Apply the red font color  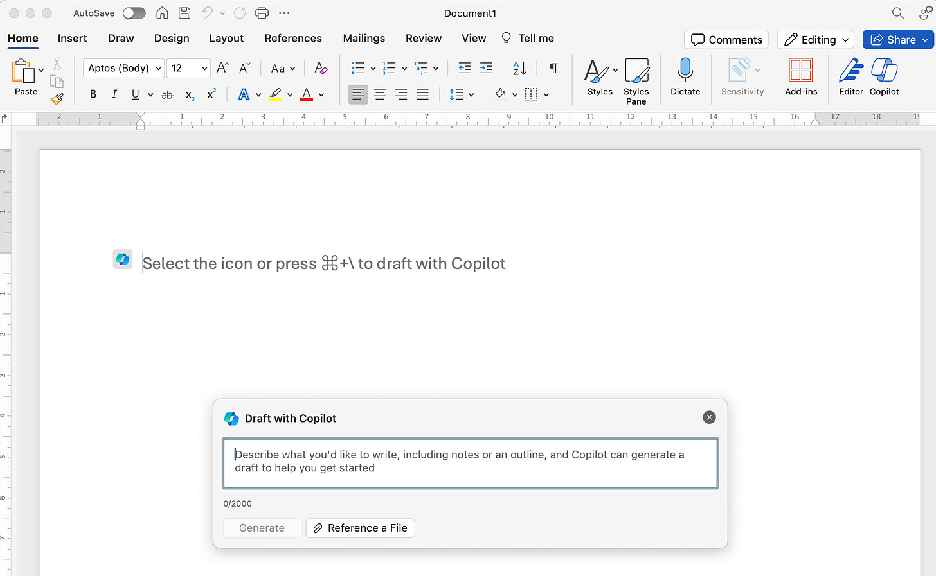tap(307, 94)
